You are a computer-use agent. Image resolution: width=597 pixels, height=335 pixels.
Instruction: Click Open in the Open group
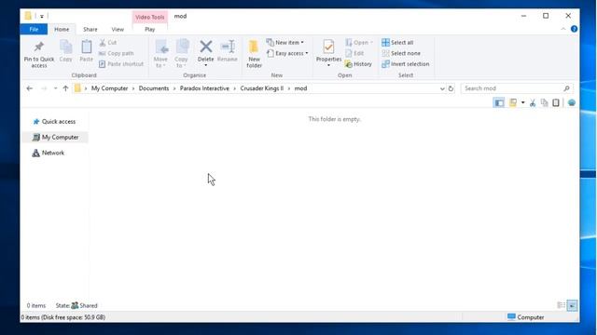point(359,43)
